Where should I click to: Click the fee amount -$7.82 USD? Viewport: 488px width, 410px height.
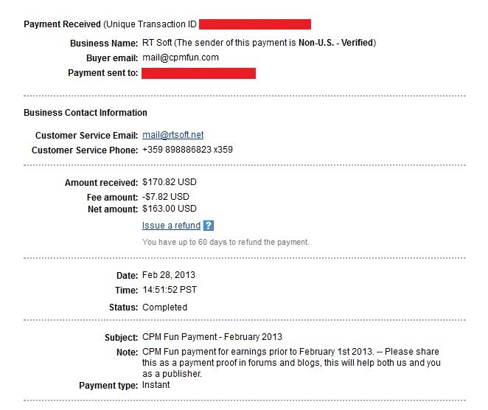[166, 197]
